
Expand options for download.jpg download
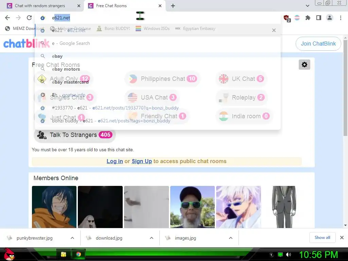point(152,238)
